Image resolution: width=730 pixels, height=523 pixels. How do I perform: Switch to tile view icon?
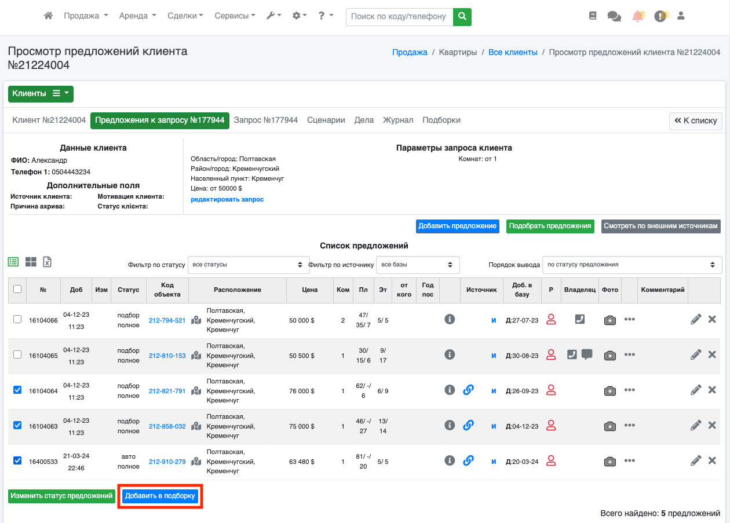click(31, 262)
